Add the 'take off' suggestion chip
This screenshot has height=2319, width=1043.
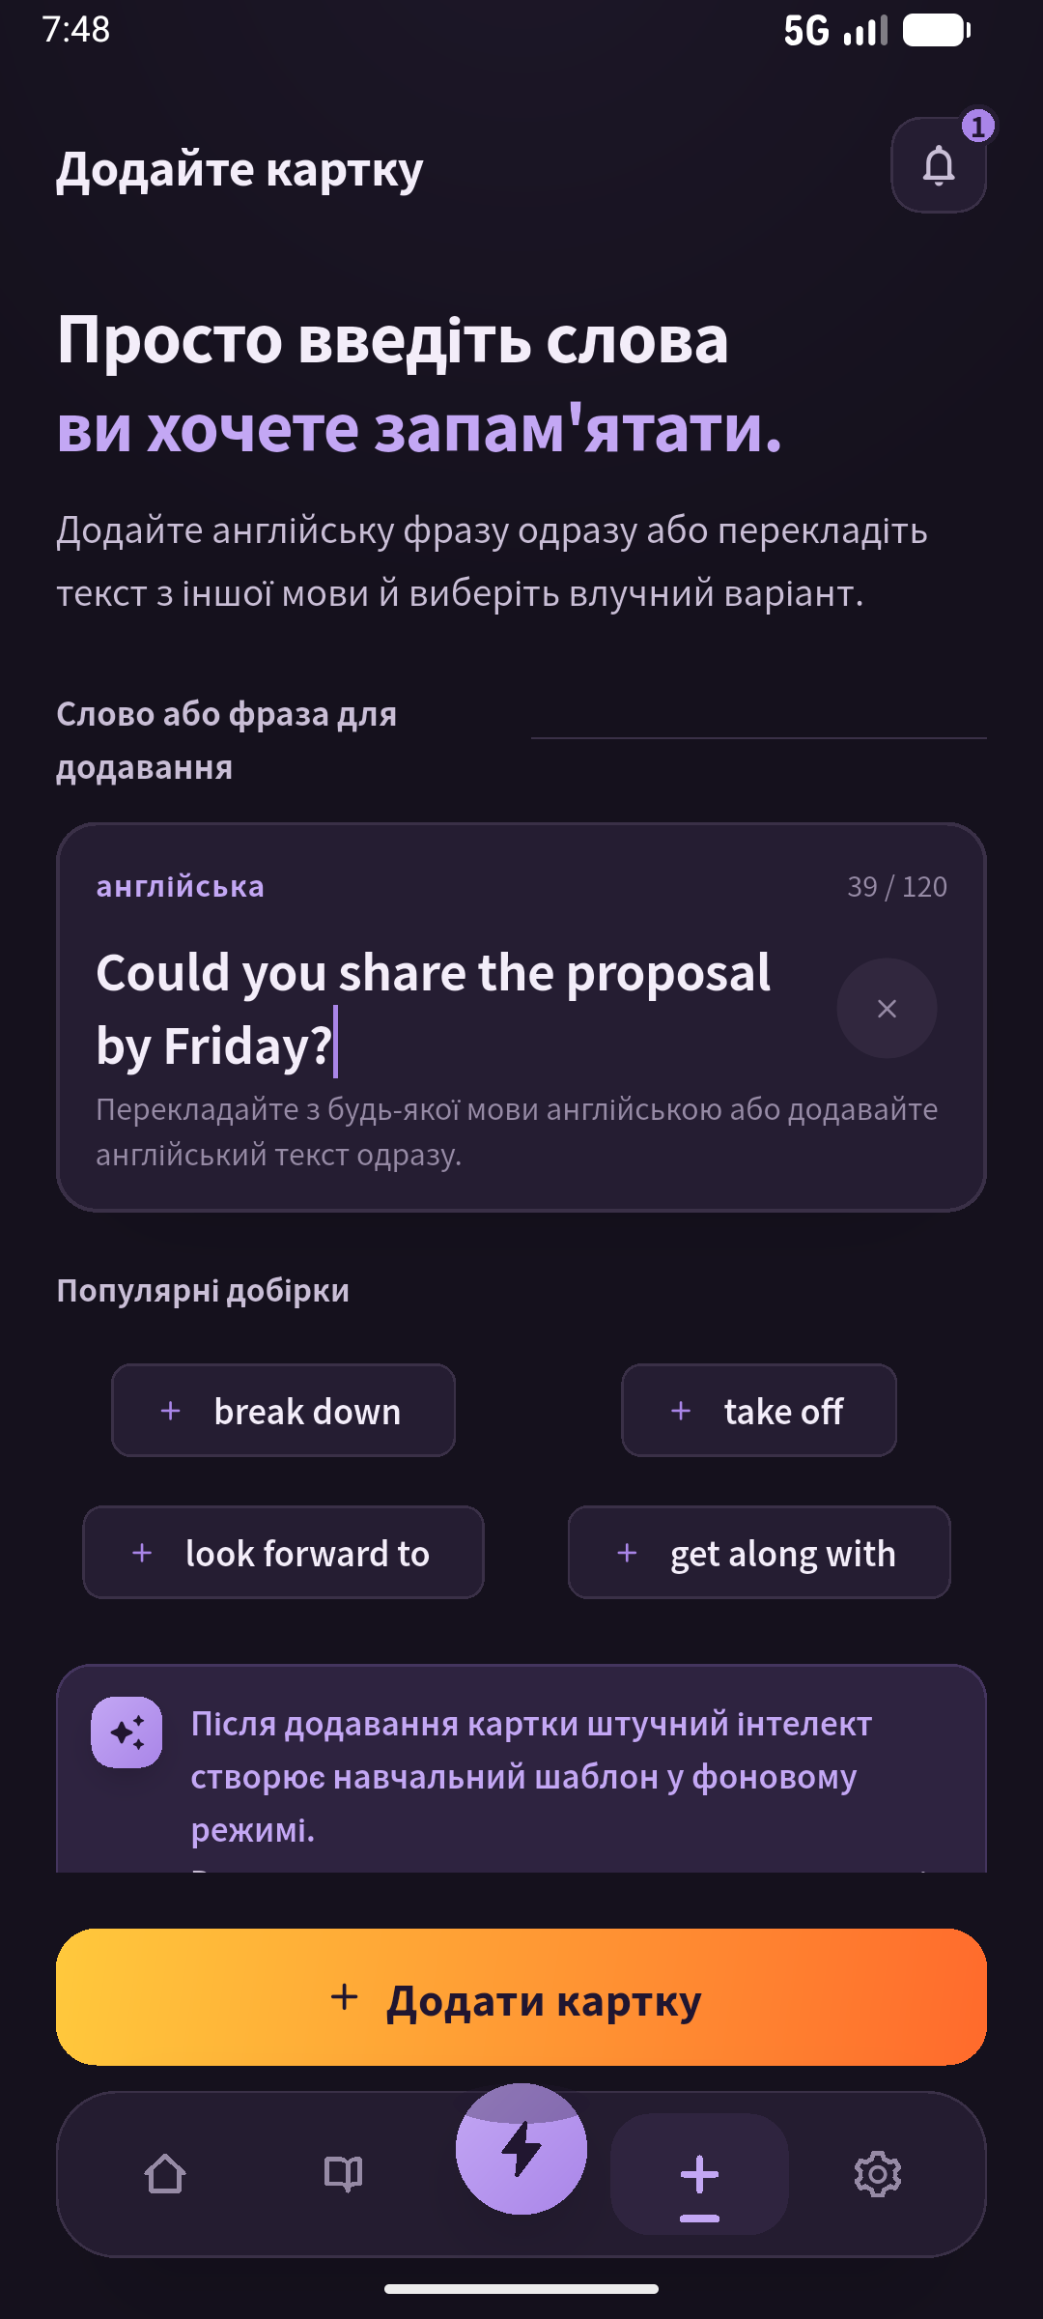click(759, 1411)
